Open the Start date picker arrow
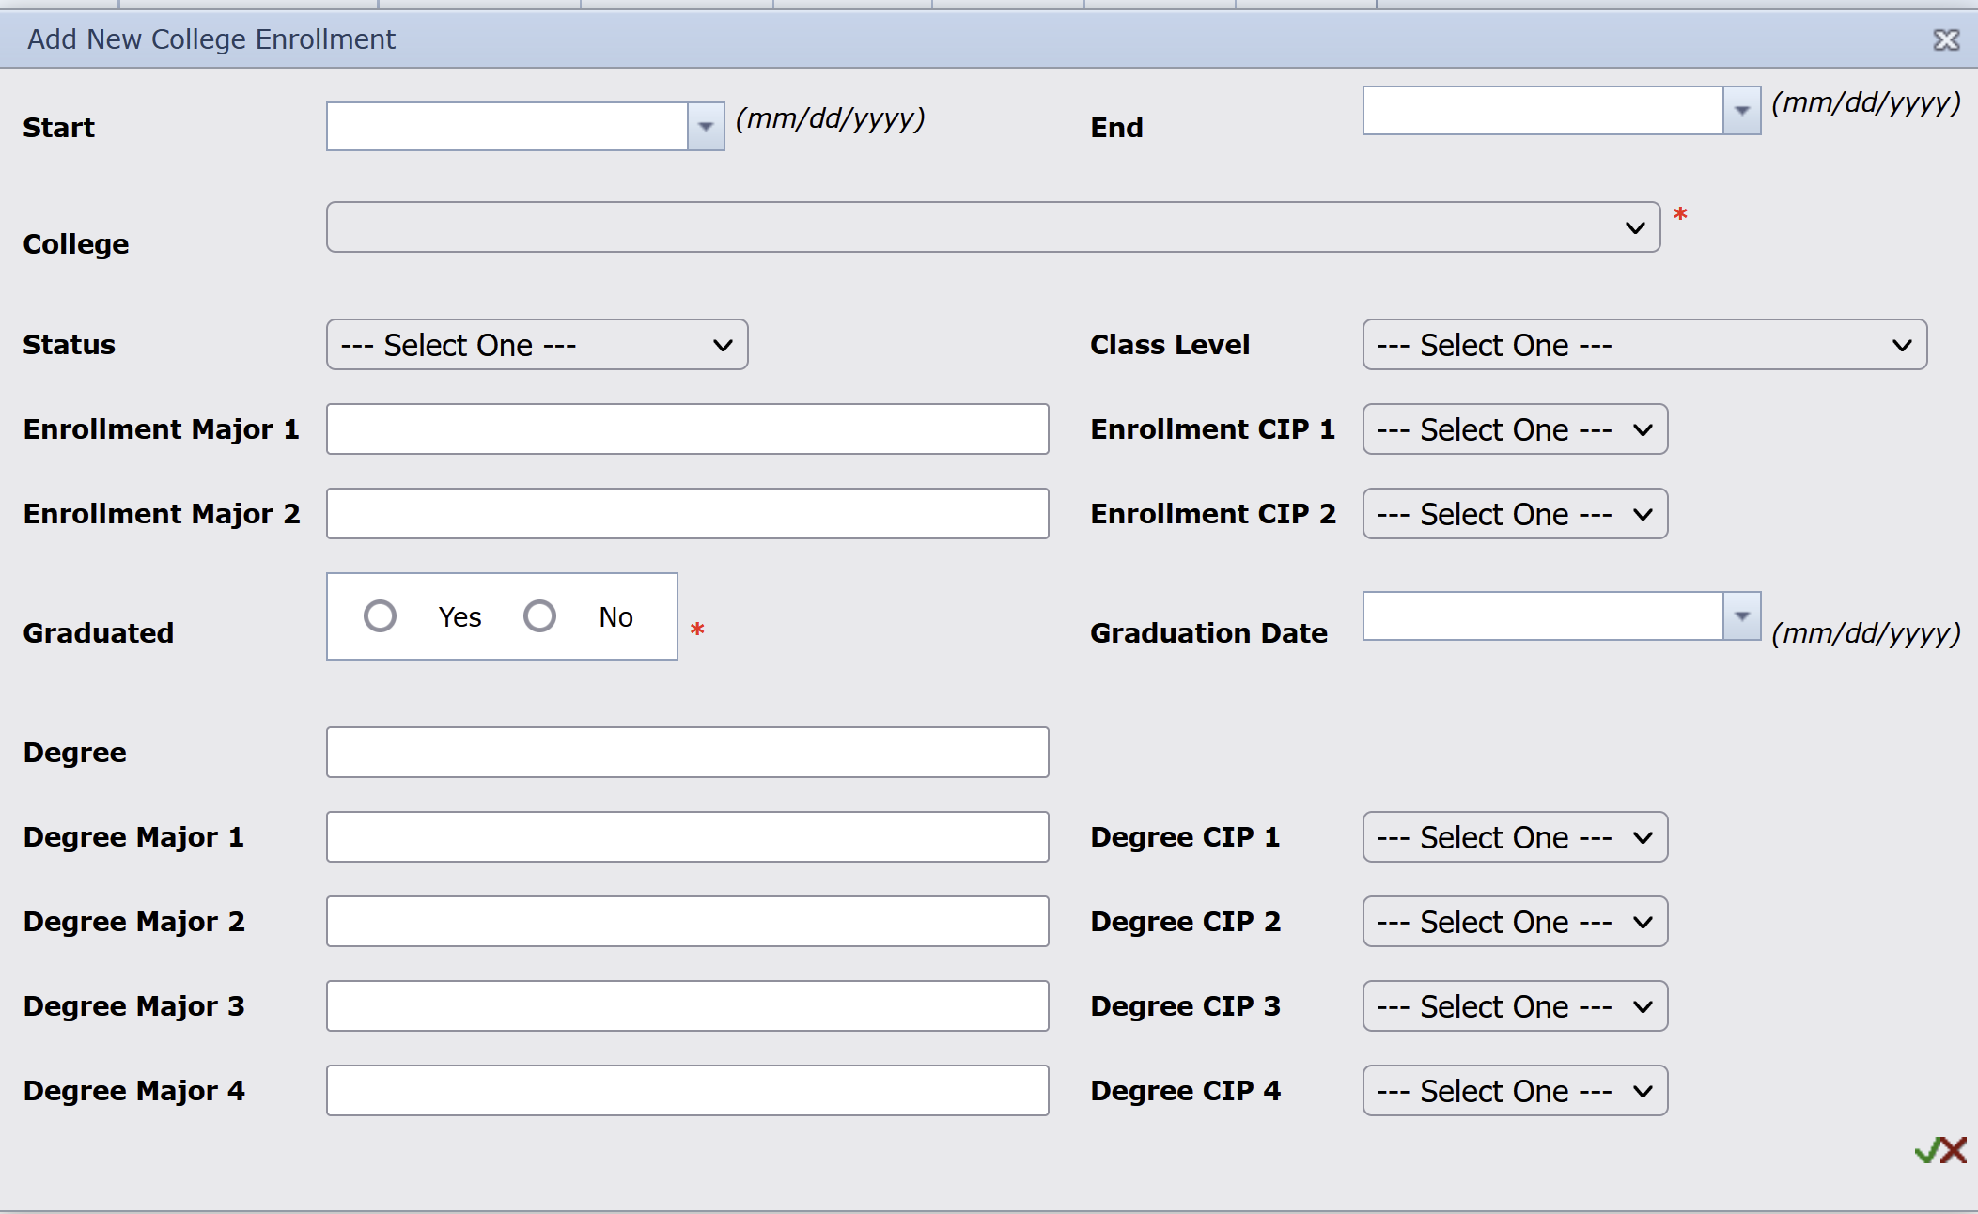 [706, 127]
